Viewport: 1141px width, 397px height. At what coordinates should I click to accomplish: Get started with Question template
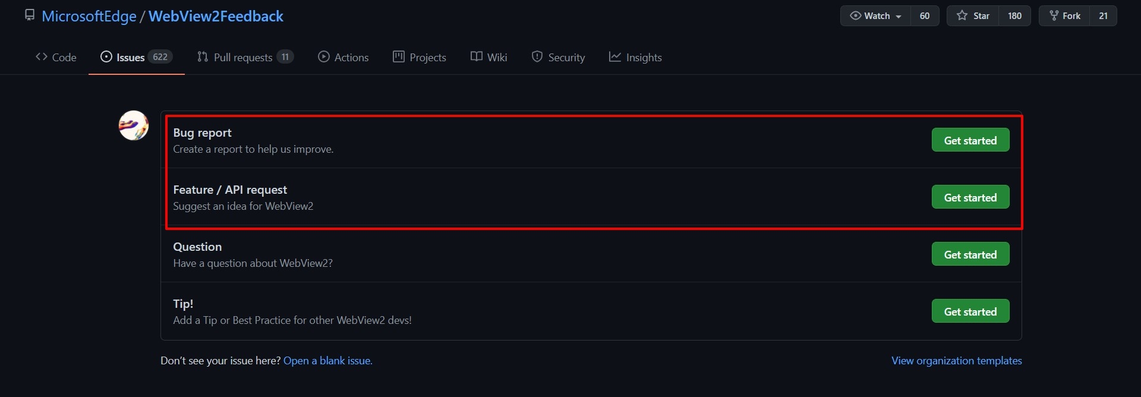pos(970,254)
